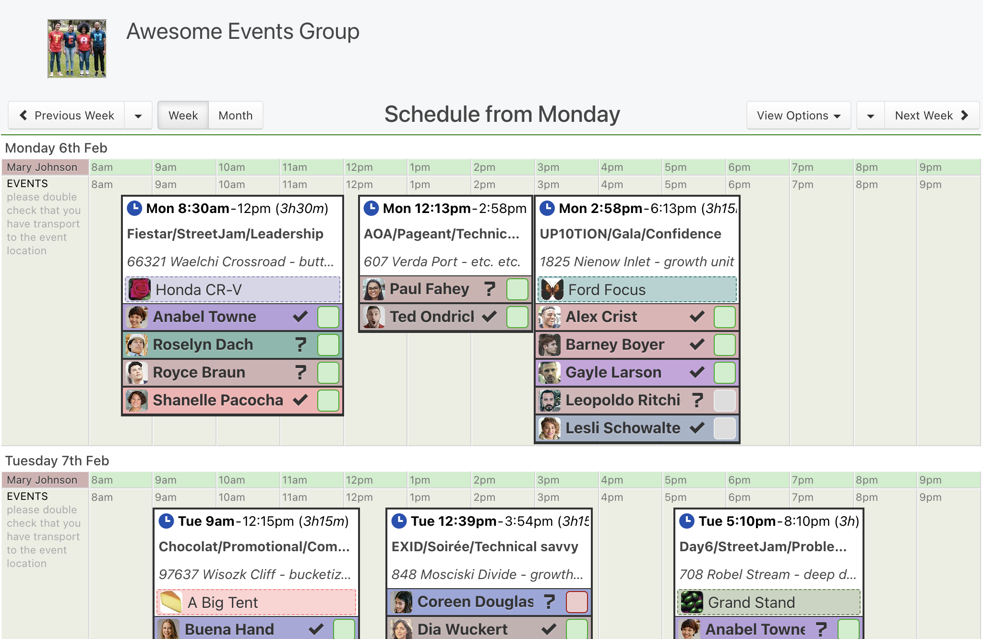
Task: Click Mary Johnson's colored row label on Monday
Action: 45,167
